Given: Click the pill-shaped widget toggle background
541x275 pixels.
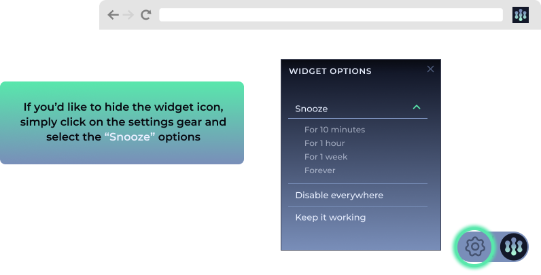Looking at the screenshot, I should pos(495,246).
